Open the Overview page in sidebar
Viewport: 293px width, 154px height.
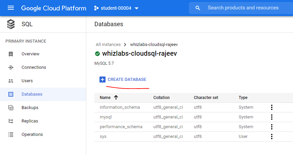click(x=43, y=54)
